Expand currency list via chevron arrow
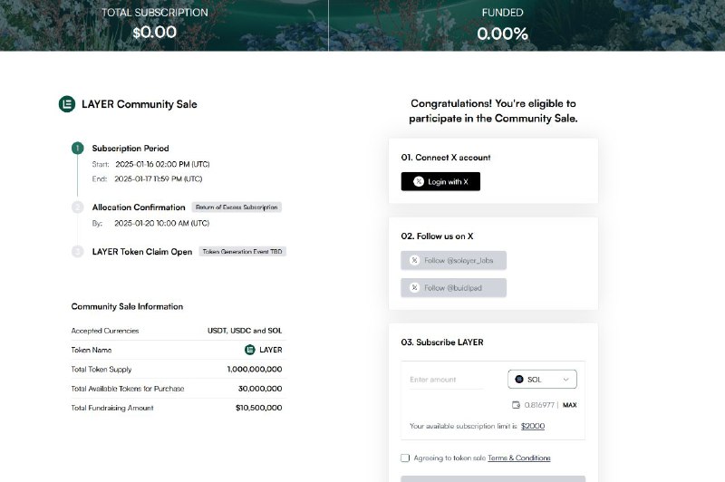Viewport: 725px width, 482px height. coord(565,380)
